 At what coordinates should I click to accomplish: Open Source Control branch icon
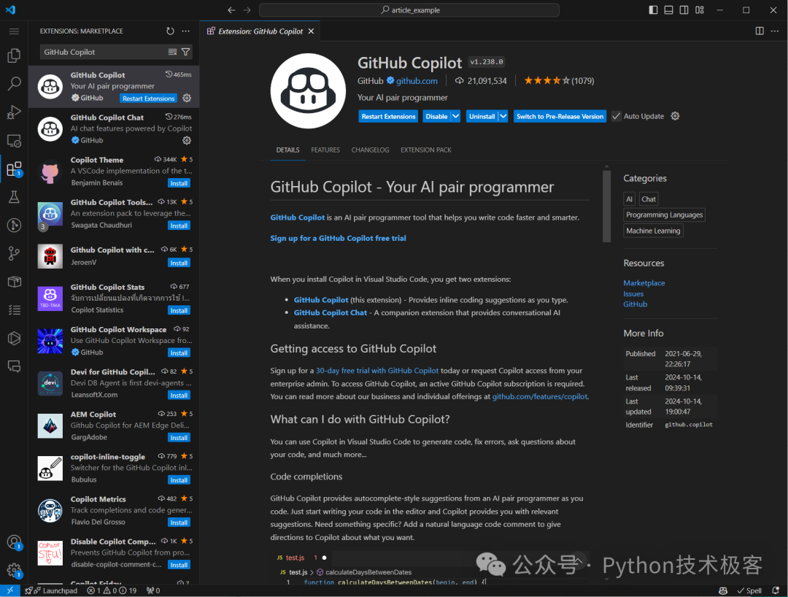(14, 254)
